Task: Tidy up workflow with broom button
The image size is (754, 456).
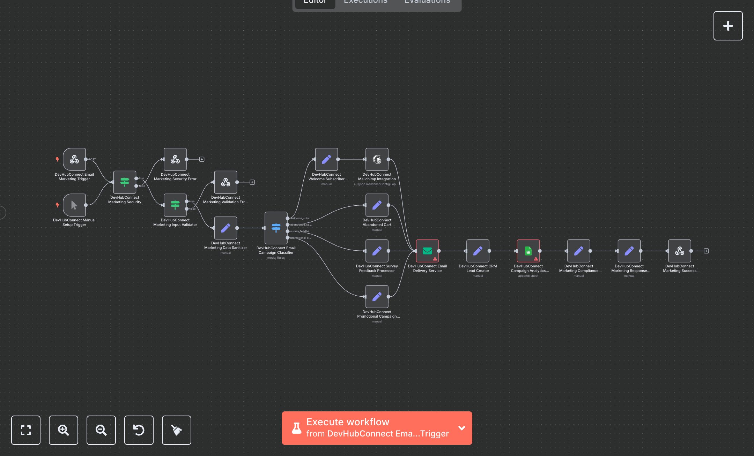Action: point(176,430)
